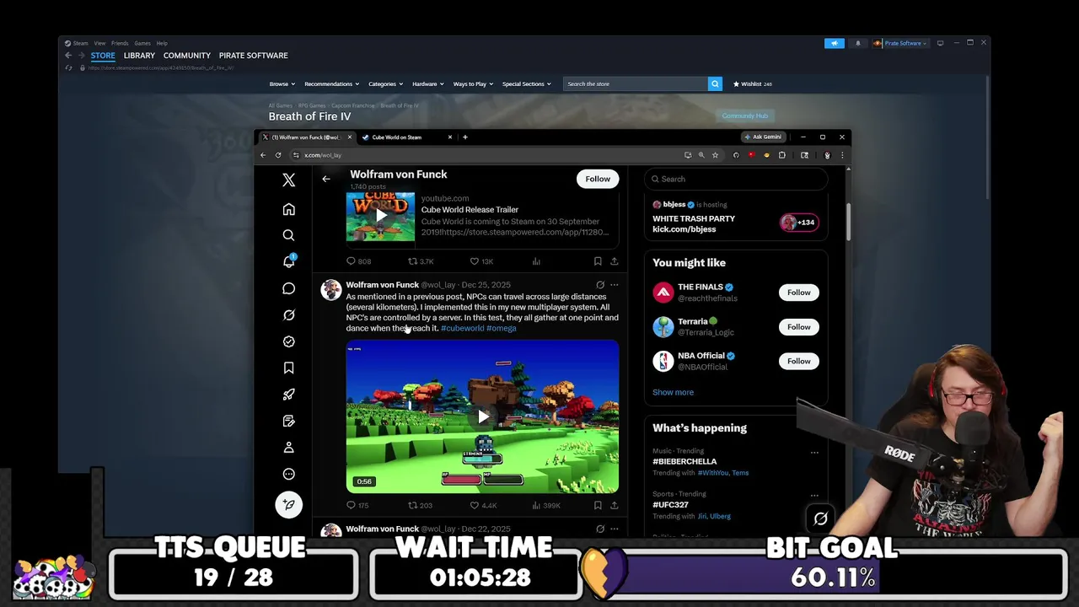The height and width of the screenshot is (607, 1079).
Task: Share the Dec 25 NPC post
Action: [x=615, y=505]
